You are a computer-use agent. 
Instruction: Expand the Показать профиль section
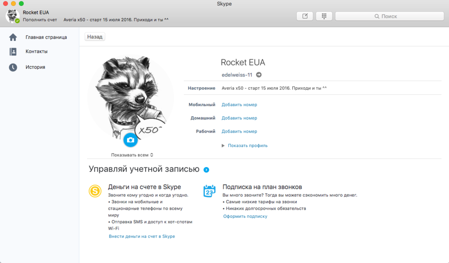coord(245,146)
